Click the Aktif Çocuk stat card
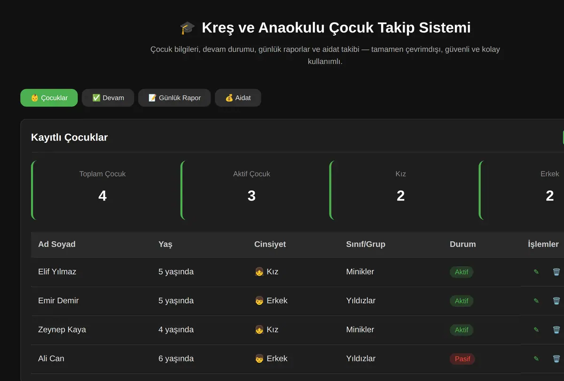 click(251, 190)
